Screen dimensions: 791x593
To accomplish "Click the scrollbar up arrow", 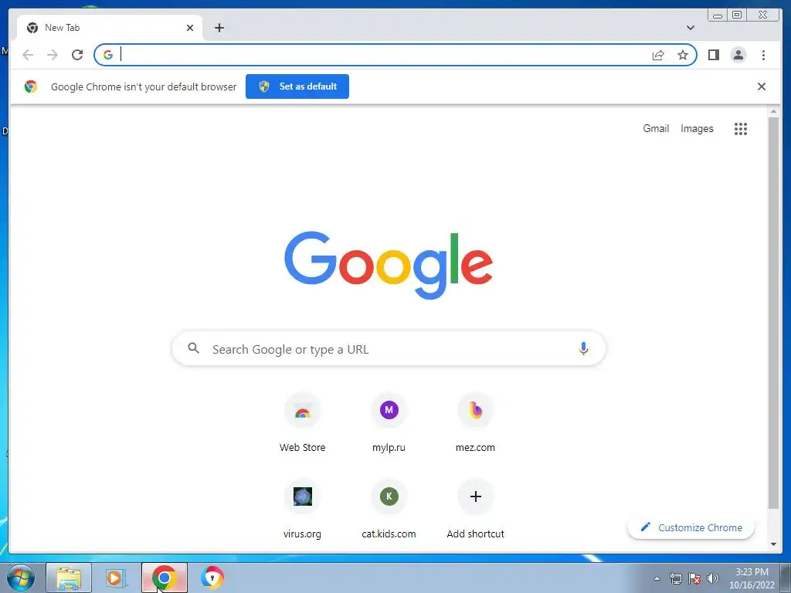I will pos(773,111).
